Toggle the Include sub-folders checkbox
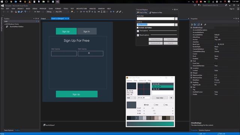This screenshot has height=135, width=240. point(138,28)
